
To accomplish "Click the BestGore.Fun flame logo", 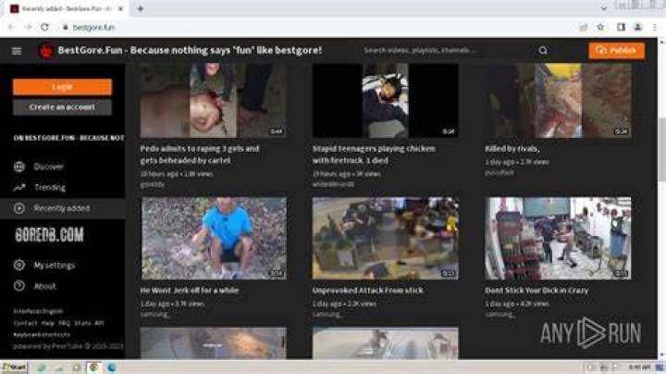I will [x=45, y=51].
